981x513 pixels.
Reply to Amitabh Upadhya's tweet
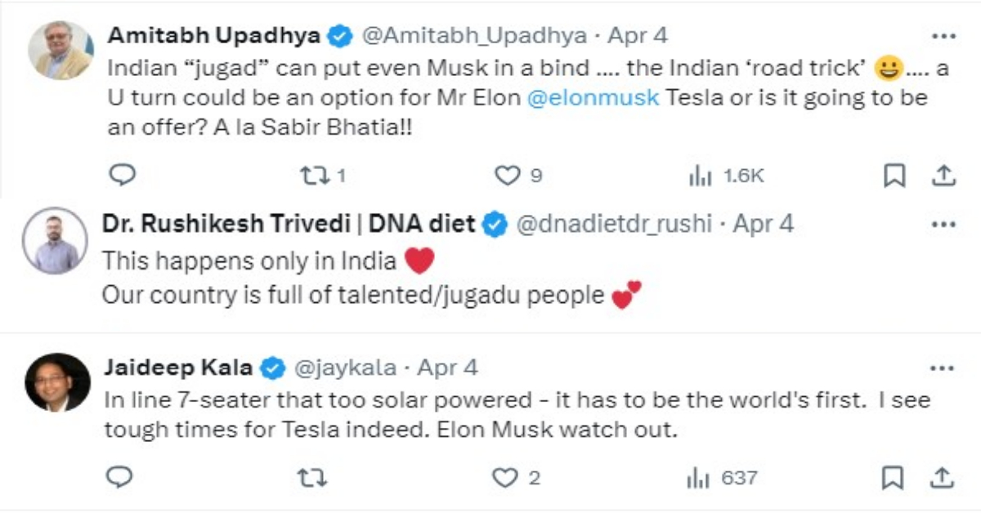tap(122, 175)
